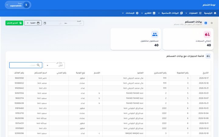Click phone number 95888438
Screen dimensions: 219x137
point(19,103)
